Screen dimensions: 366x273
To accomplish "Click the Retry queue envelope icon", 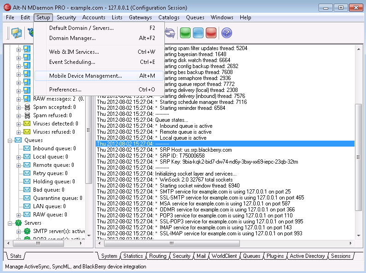I will click(27, 173).
